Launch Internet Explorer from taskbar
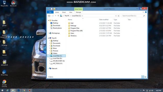 (7, 90)
